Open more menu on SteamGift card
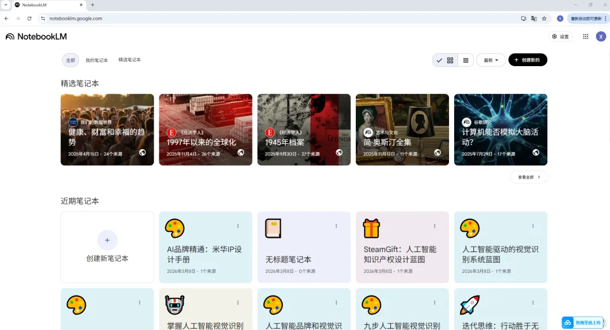The image size is (610, 330). click(434, 225)
